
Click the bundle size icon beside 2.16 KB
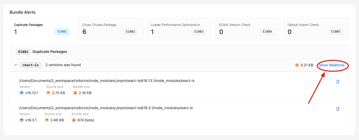(75, 93)
